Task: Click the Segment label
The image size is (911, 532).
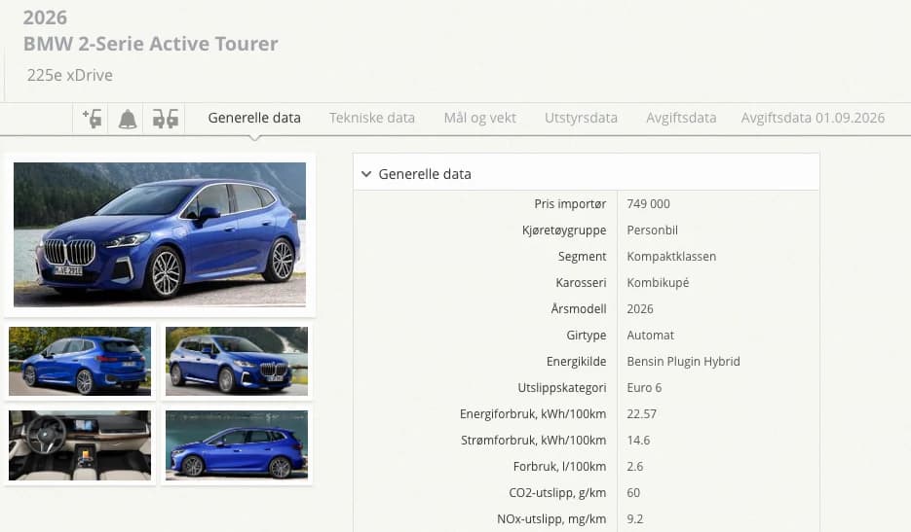Action: pos(582,257)
